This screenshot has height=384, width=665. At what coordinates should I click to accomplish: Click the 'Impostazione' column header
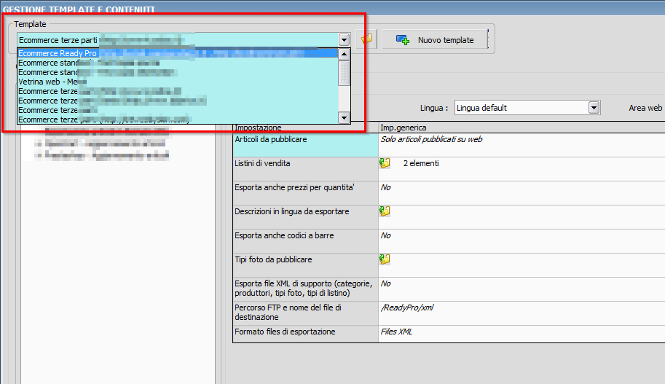[x=258, y=128]
